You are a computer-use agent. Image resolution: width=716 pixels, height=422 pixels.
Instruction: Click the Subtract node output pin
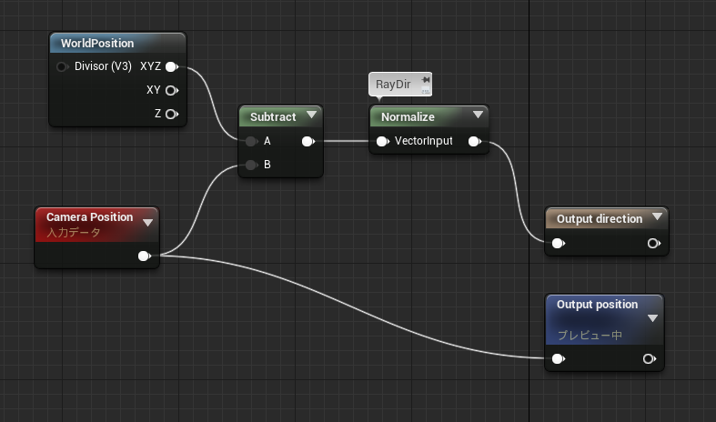click(308, 142)
